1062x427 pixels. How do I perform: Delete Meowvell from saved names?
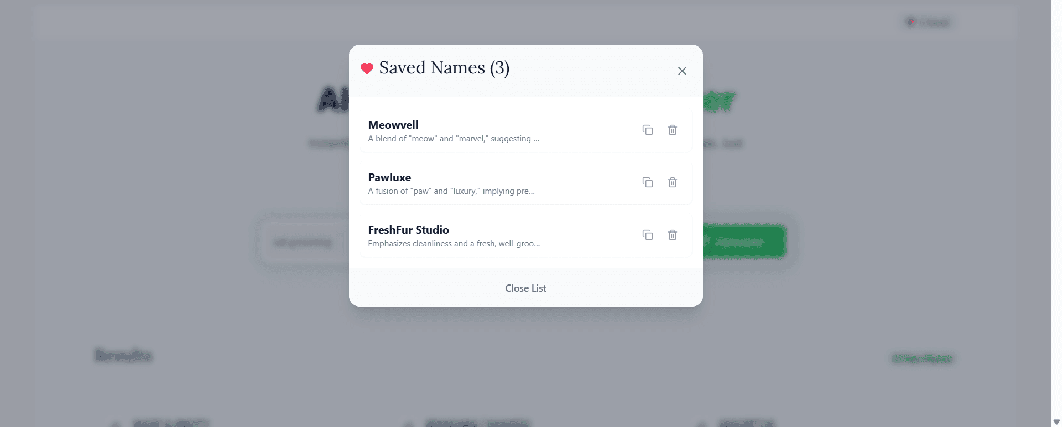coord(673,130)
